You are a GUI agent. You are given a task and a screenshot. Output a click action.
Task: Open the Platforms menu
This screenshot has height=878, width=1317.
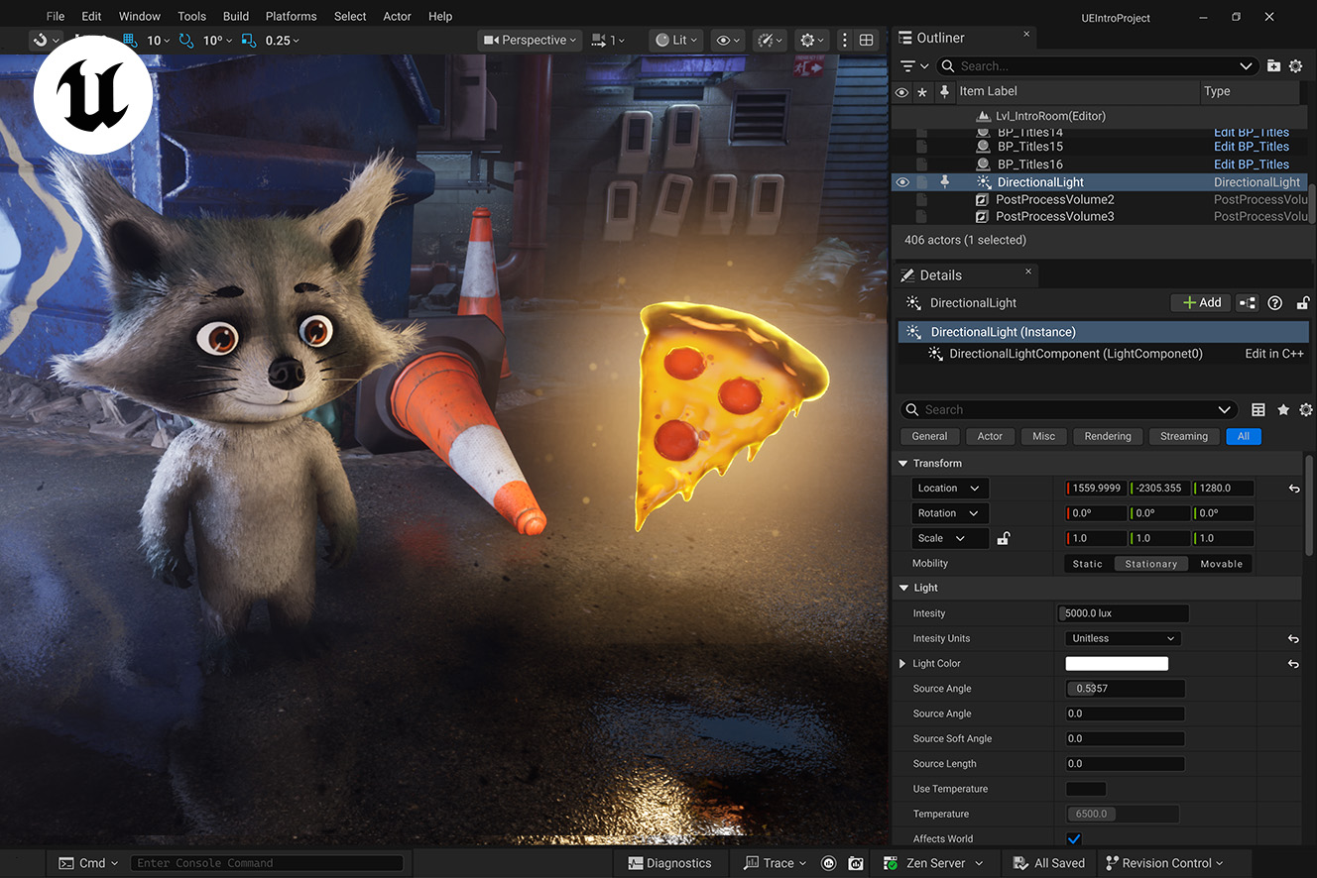click(x=292, y=16)
